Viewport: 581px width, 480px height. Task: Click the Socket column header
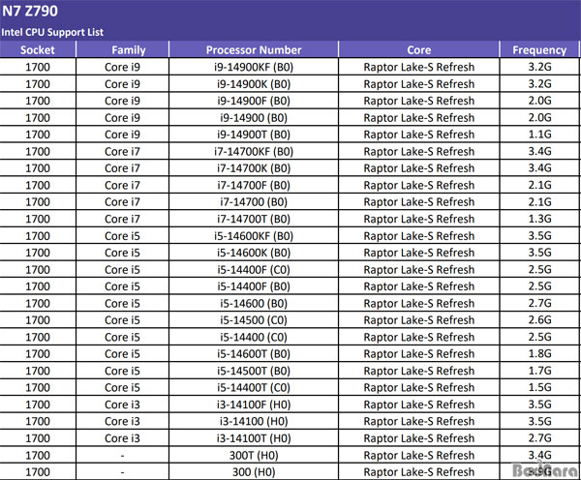pos(38,50)
